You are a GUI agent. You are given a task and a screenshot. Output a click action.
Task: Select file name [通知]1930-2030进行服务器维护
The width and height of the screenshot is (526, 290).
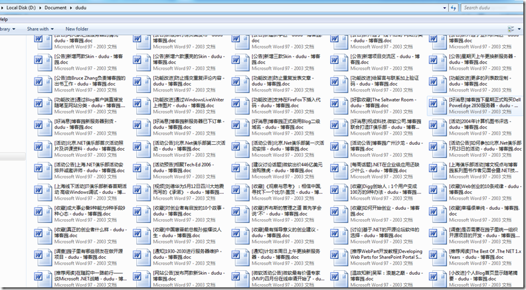point(187,254)
